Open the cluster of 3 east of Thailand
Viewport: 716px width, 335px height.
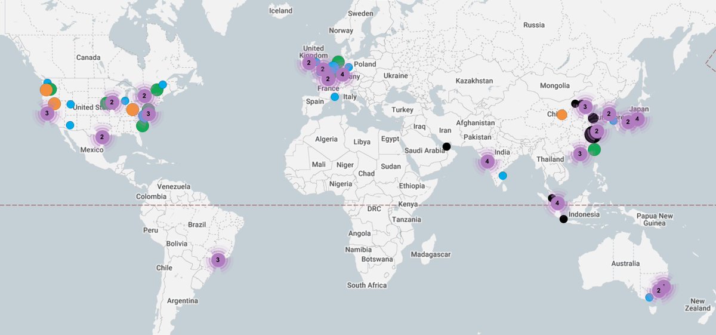(x=579, y=154)
